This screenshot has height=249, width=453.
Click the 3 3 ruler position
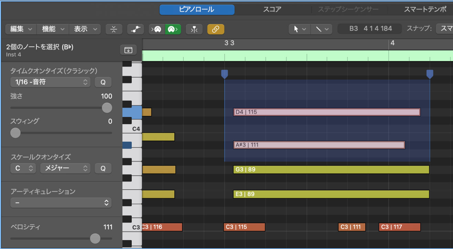(x=229, y=43)
